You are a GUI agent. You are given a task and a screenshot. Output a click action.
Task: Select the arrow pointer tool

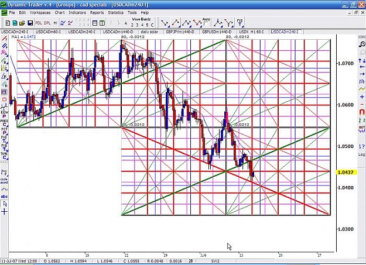5,204
